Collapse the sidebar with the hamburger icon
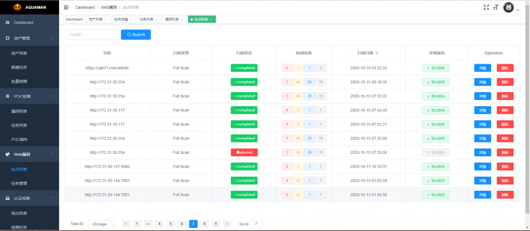This screenshot has width=530, height=231. [x=66, y=7]
